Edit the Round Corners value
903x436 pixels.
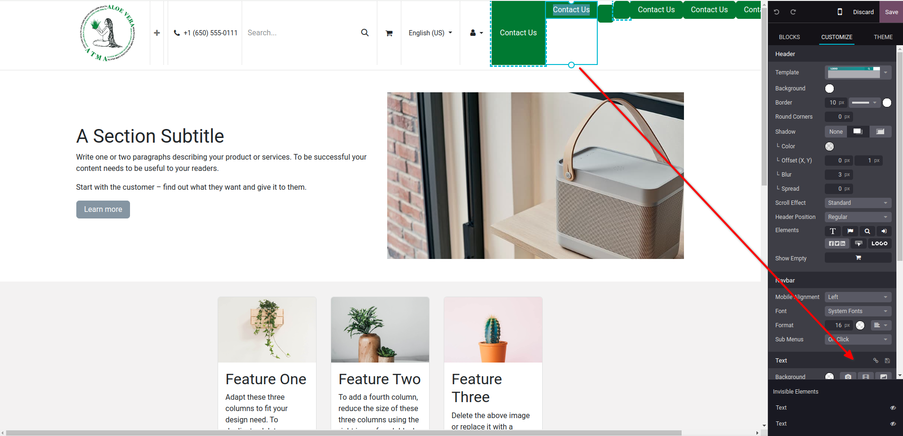point(838,117)
